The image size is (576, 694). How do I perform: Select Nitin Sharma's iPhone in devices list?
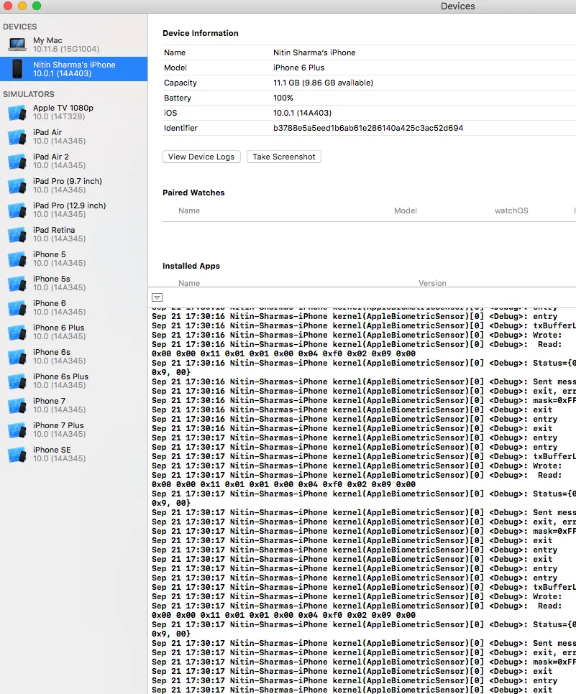tap(73, 68)
